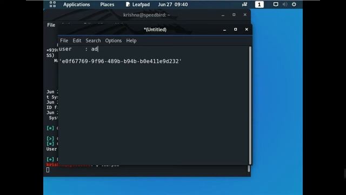The width and height of the screenshot is (346, 195).
Task: Minimize the krishna@speedbird terminal window
Action: 223,15
